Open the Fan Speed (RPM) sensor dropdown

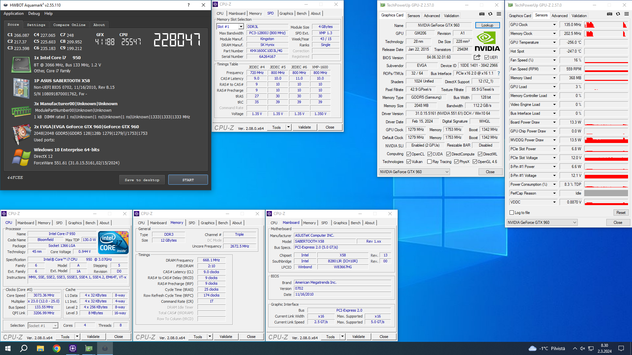pos(554,69)
